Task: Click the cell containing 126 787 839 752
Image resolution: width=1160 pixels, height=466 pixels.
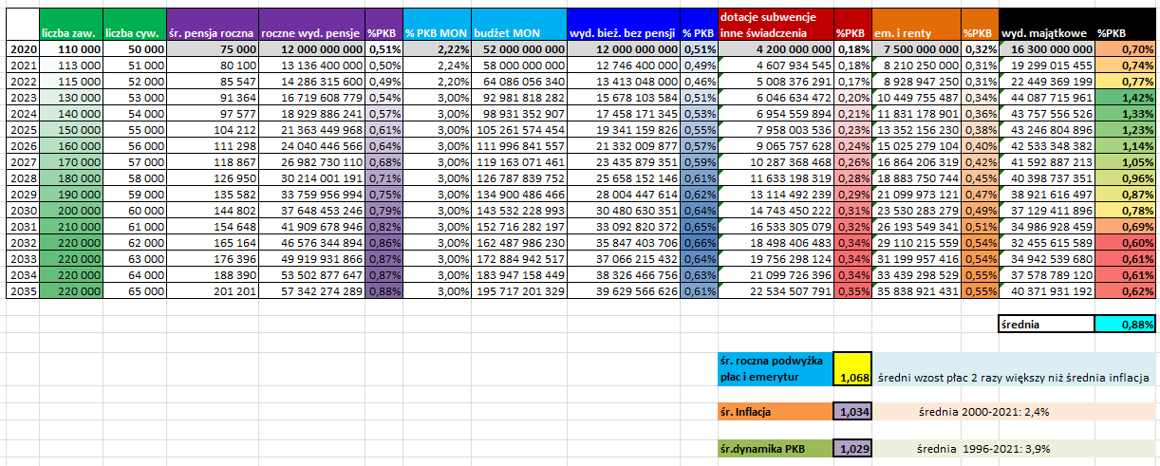Action: 517,177
